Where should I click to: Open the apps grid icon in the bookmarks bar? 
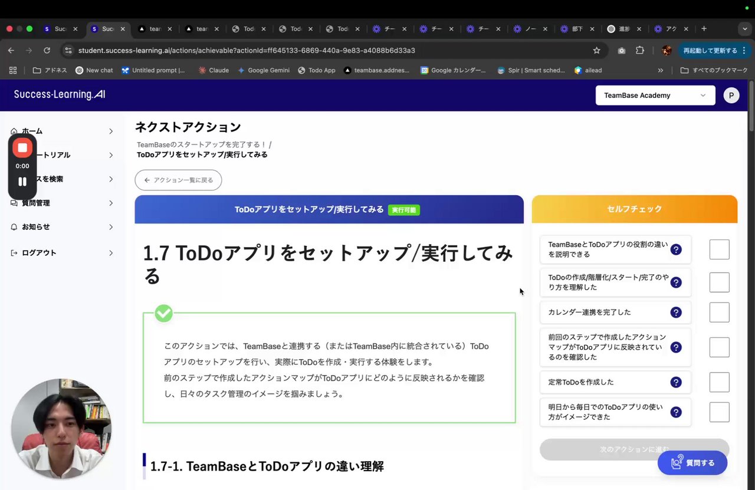click(x=13, y=70)
